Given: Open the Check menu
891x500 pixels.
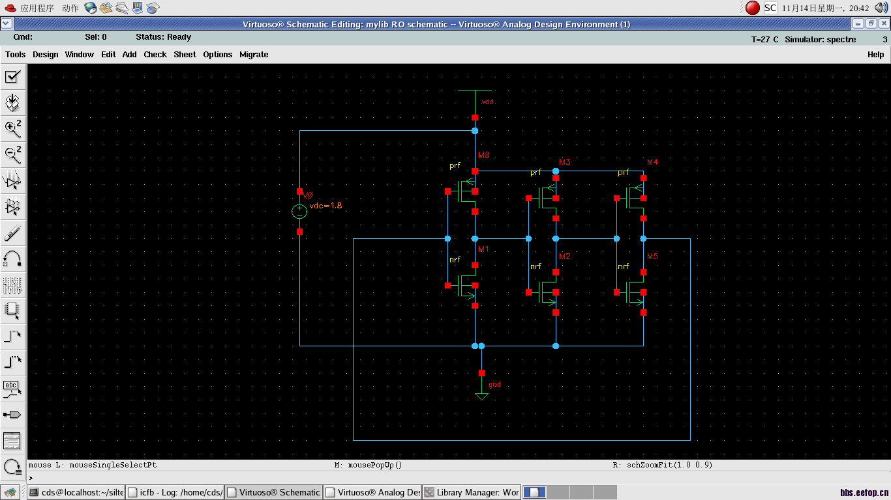Looking at the screenshot, I should pyautogui.click(x=155, y=55).
